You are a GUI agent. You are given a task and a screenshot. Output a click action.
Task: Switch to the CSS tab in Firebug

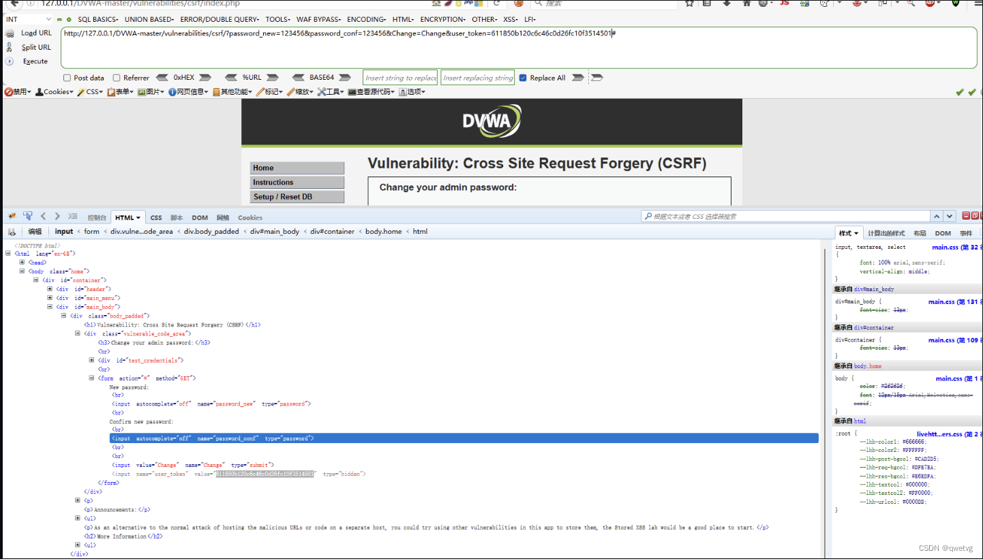pos(156,217)
